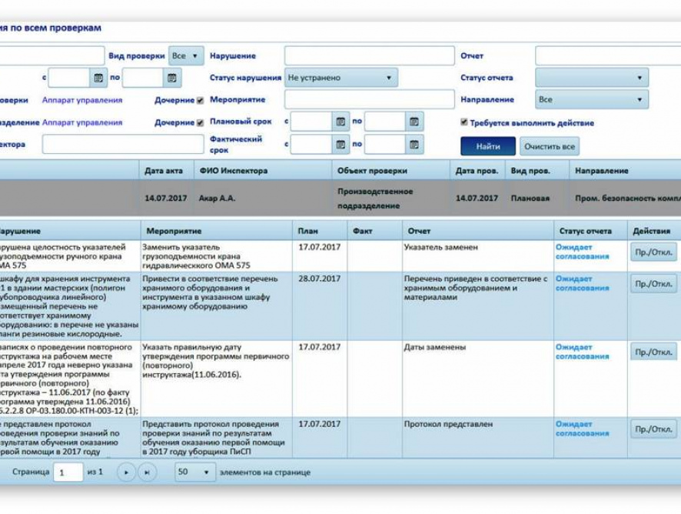681x514 pixels.
Task: Select inspection row for Акар А.А.
Action: [340, 199]
